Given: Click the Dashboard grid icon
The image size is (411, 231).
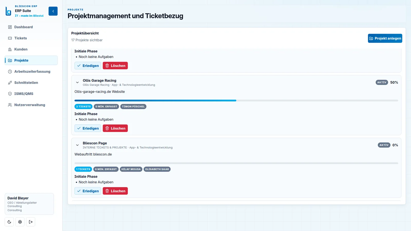Looking at the screenshot, I should pyautogui.click(x=10, y=27).
